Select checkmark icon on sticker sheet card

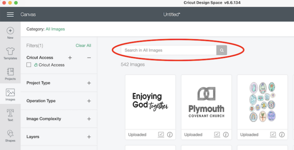click(273, 134)
